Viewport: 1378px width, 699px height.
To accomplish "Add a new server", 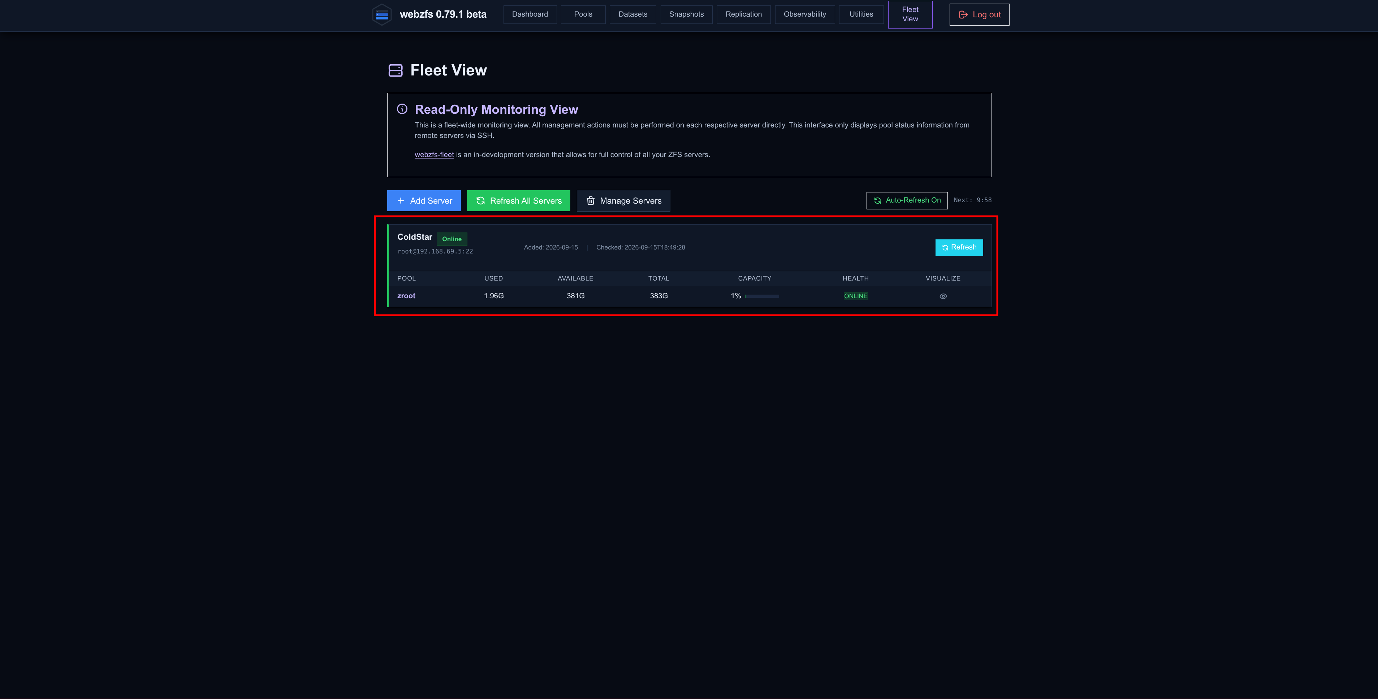I will (424, 201).
